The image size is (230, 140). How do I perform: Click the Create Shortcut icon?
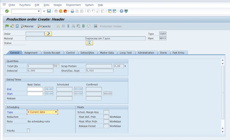114,11
